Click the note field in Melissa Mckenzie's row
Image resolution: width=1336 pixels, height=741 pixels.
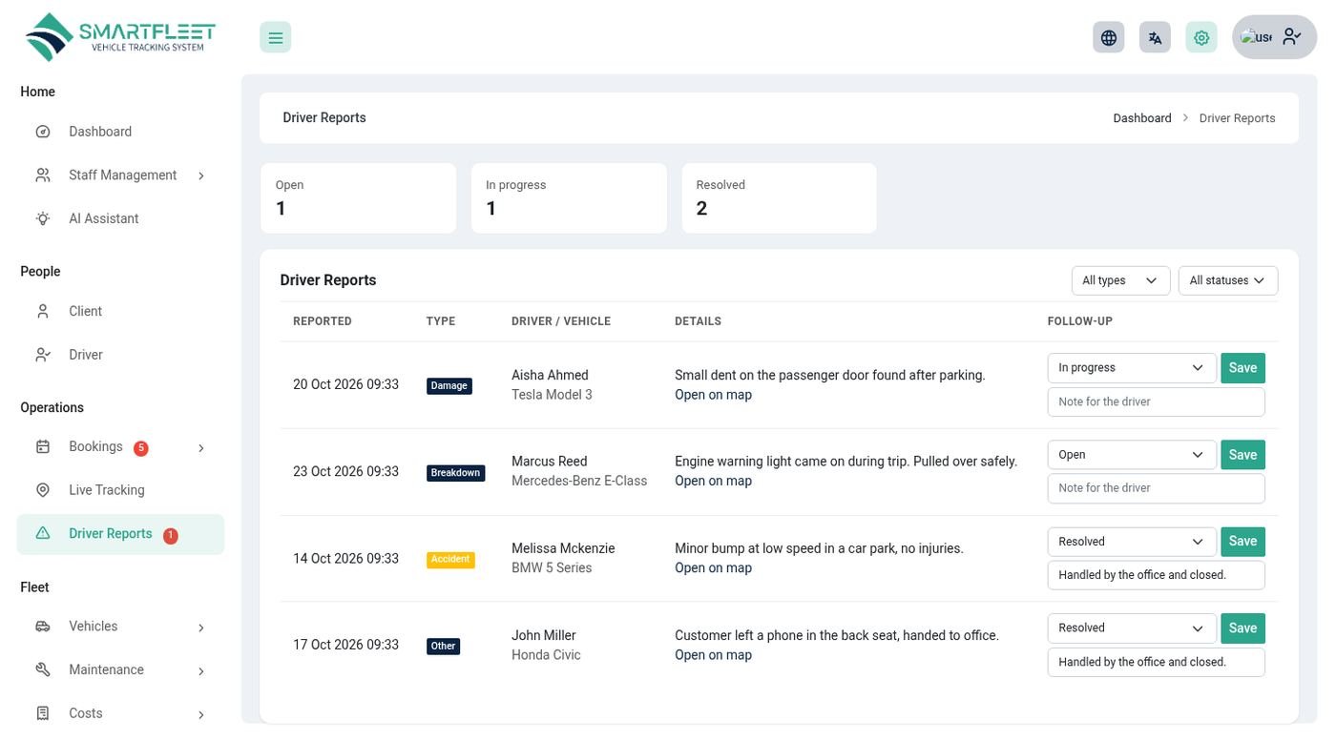[x=1156, y=575]
